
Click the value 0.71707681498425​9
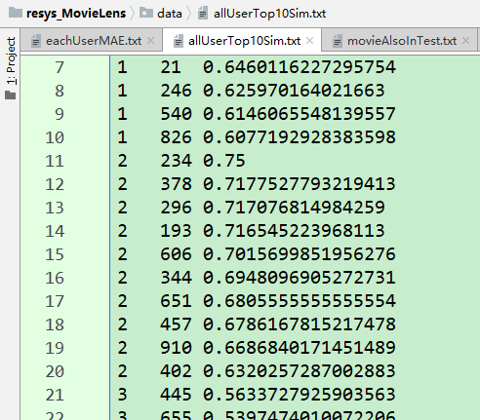click(x=294, y=208)
